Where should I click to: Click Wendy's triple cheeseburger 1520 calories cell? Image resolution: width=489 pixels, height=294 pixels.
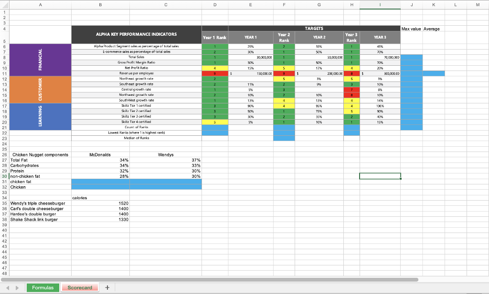(100, 203)
